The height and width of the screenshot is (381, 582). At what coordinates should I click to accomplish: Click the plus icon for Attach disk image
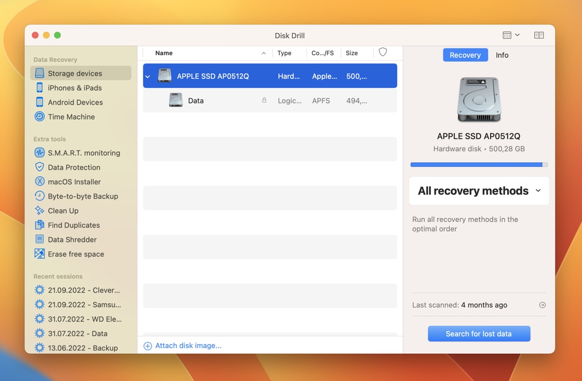pos(148,346)
